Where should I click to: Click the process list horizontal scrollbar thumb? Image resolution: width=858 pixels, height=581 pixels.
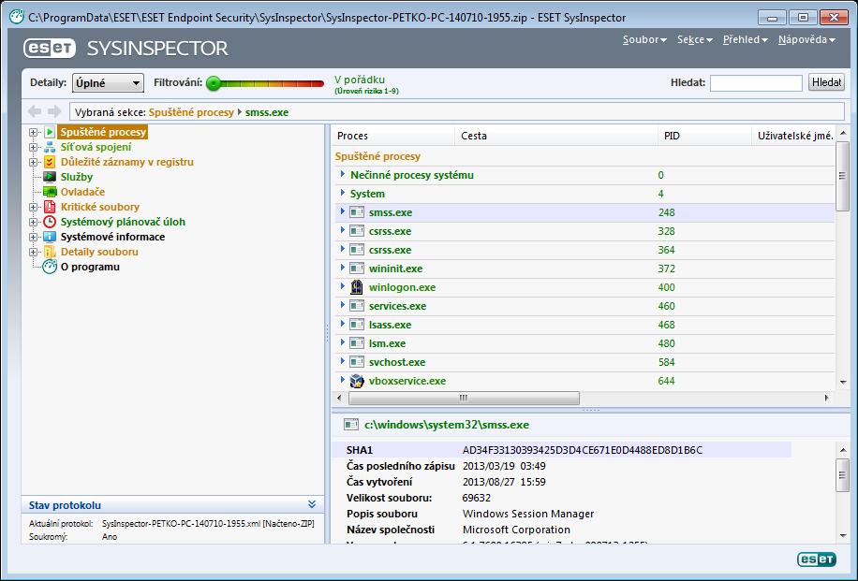tap(464, 398)
